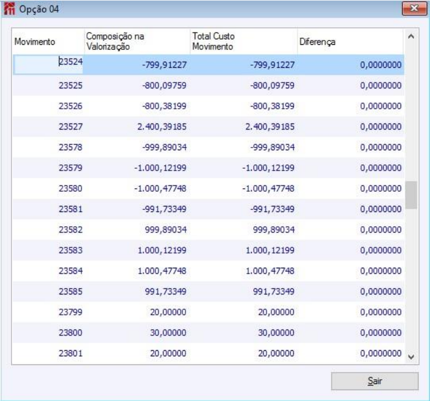The height and width of the screenshot is (401, 430).
Task: Click the Composição na Valorização column header
Action: 137,42
